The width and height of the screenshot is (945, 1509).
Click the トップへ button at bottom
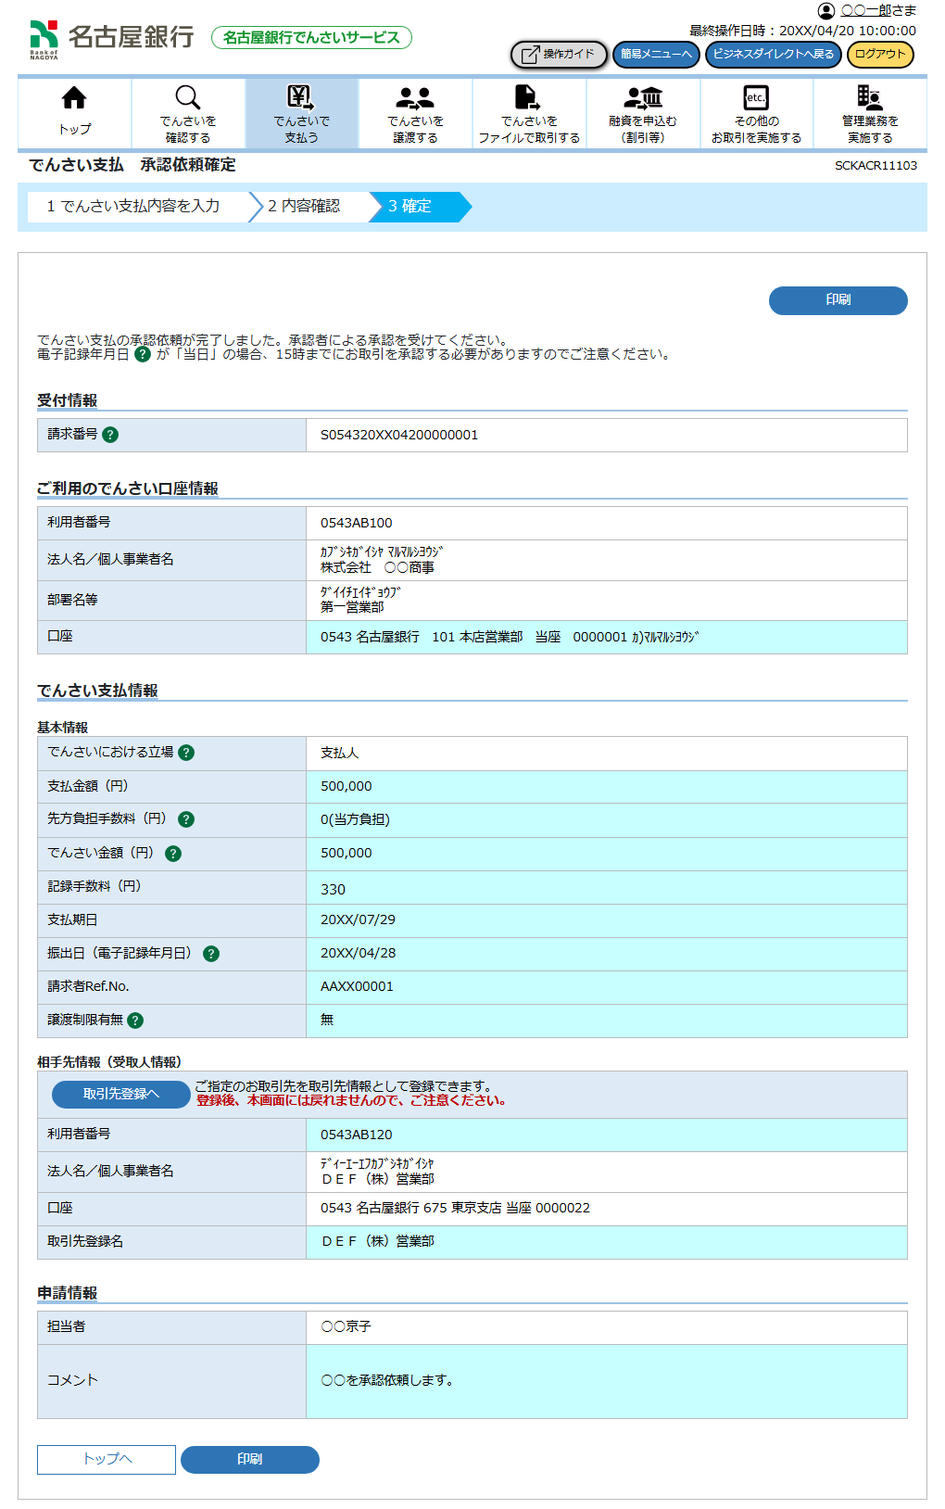point(107,1459)
